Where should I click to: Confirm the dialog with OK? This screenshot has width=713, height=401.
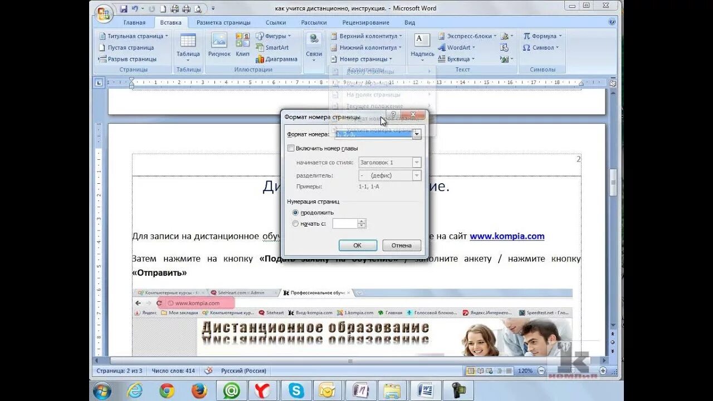point(358,245)
